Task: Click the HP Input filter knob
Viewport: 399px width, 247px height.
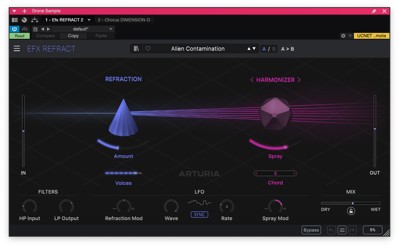Action: [x=30, y=207]
